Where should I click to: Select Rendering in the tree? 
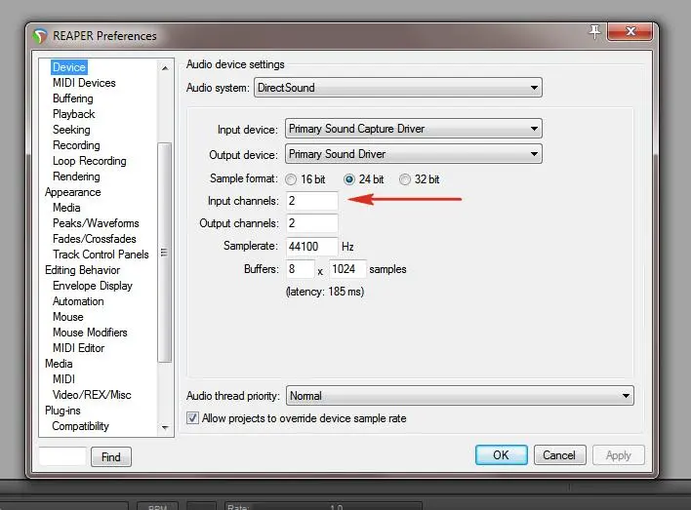coord(76,177)
